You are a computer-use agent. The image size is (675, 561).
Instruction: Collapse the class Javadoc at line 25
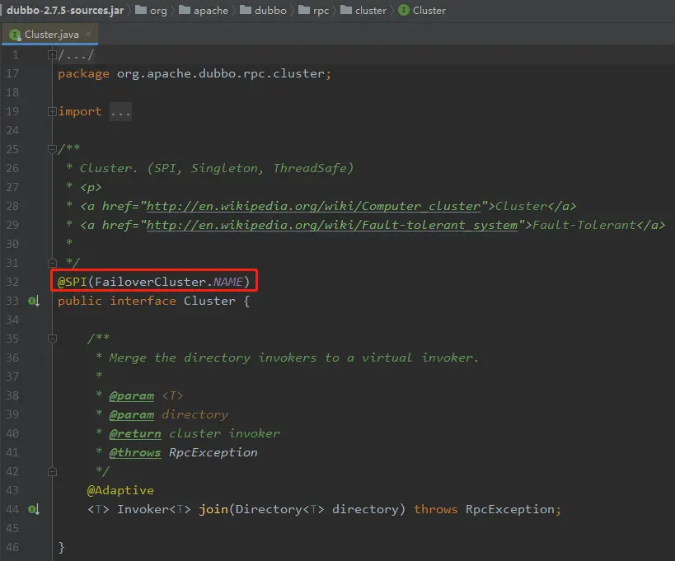point(52,149)
